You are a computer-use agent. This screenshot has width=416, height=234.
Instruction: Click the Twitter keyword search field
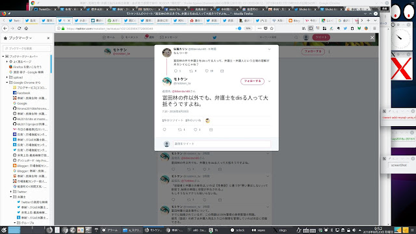(x=278, y=38)
